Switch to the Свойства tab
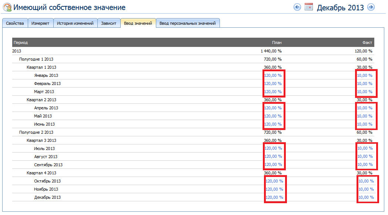The image size is (388, 215). [x=15, y=23]
